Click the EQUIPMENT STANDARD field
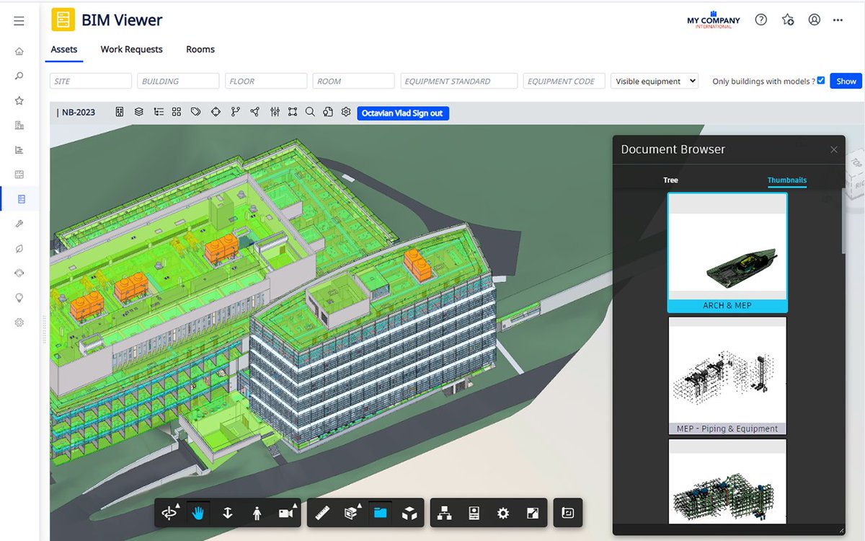Screen dimensions: 865x541 coord(459,82)
